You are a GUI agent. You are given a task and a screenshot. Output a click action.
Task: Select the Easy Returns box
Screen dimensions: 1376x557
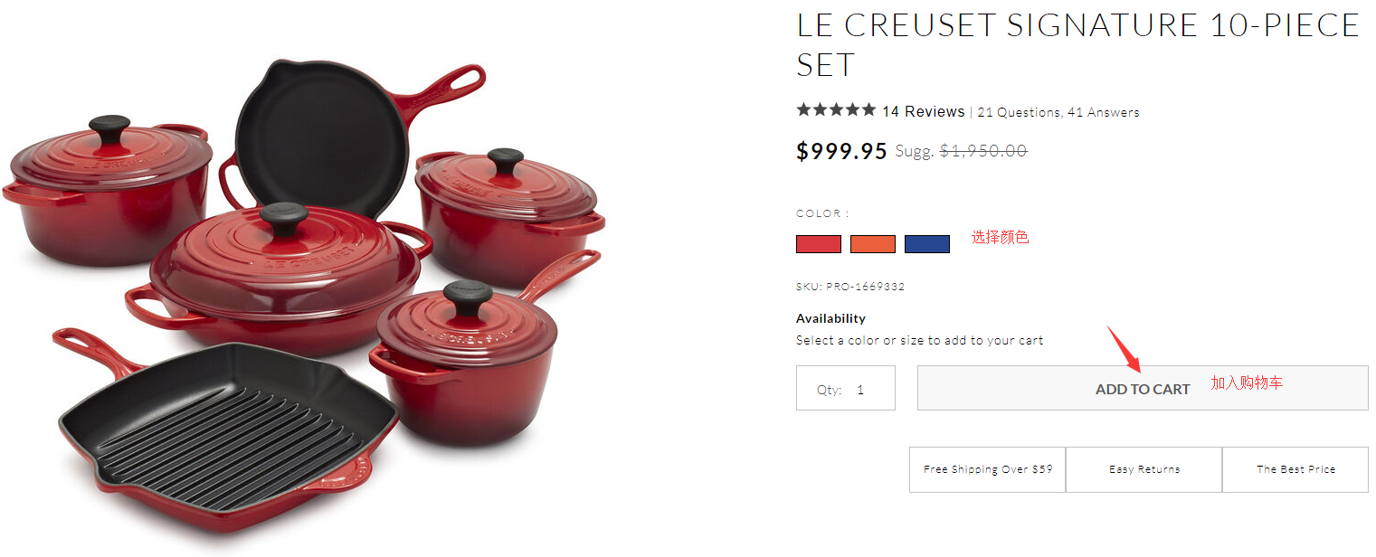[1144, 469]
